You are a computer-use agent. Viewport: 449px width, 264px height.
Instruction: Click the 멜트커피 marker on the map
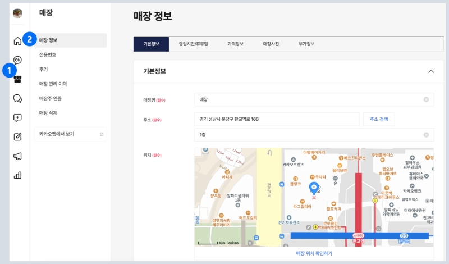coord(333,204)
